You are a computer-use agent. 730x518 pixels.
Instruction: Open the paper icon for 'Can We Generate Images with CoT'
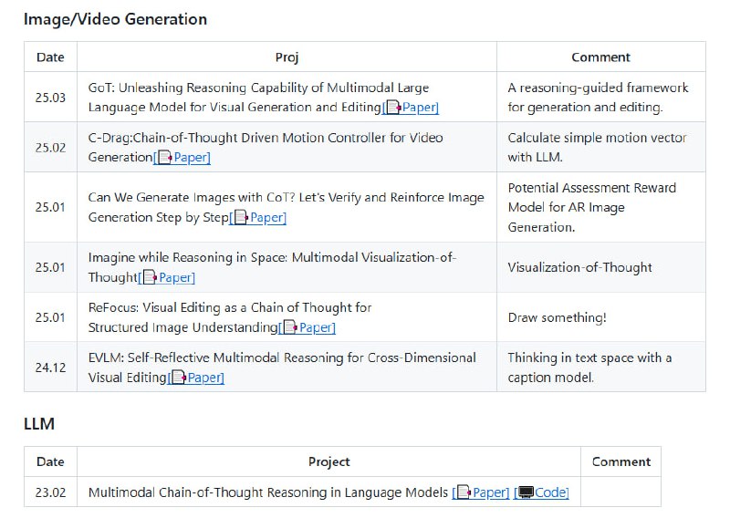click(241, 217)
